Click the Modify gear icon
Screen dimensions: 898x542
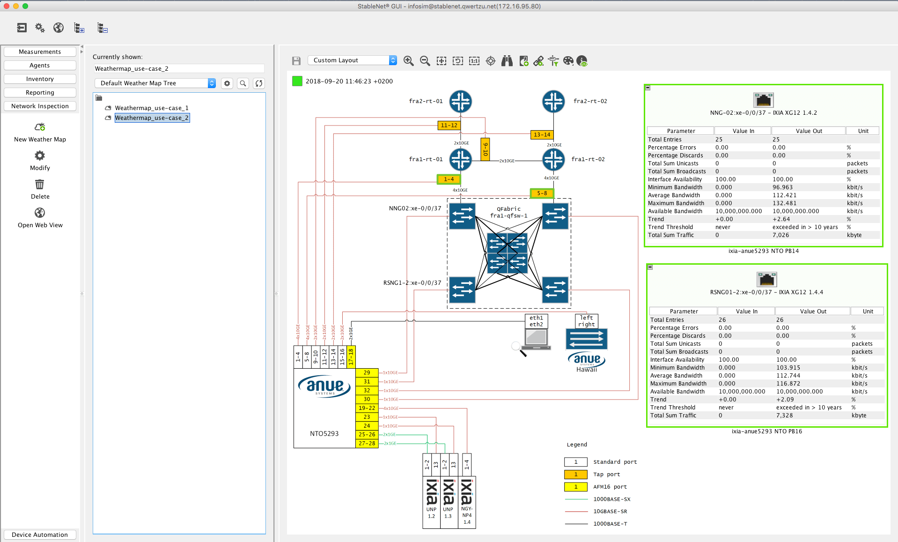point(40,156)
